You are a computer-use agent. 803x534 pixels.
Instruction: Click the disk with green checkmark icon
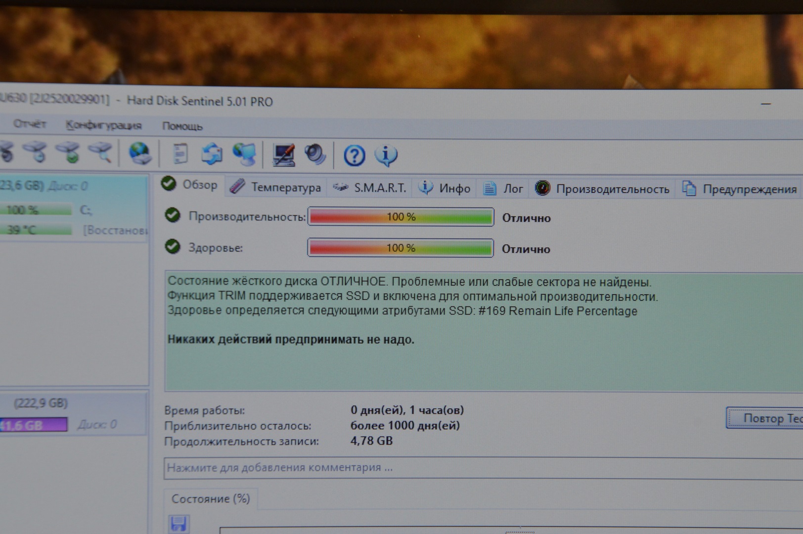click(68, 152)
